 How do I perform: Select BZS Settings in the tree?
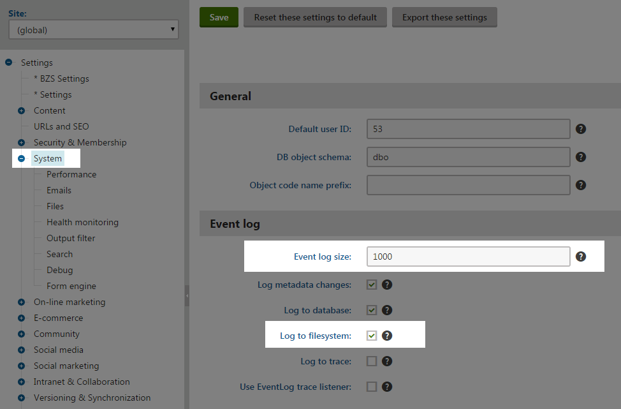pos(61,78)
